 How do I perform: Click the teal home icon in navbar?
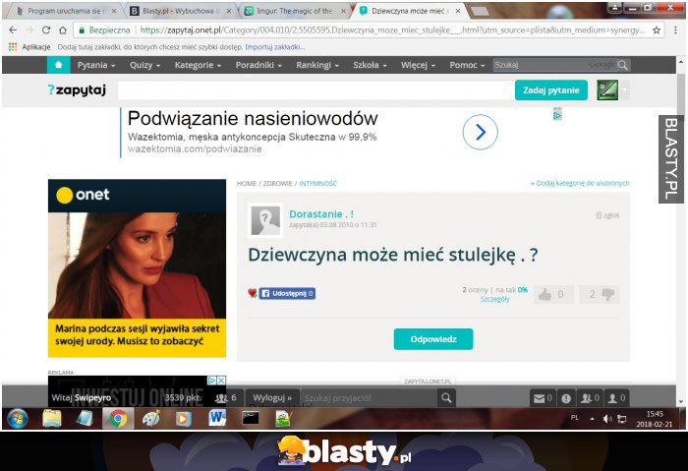[x=59, y=65]
